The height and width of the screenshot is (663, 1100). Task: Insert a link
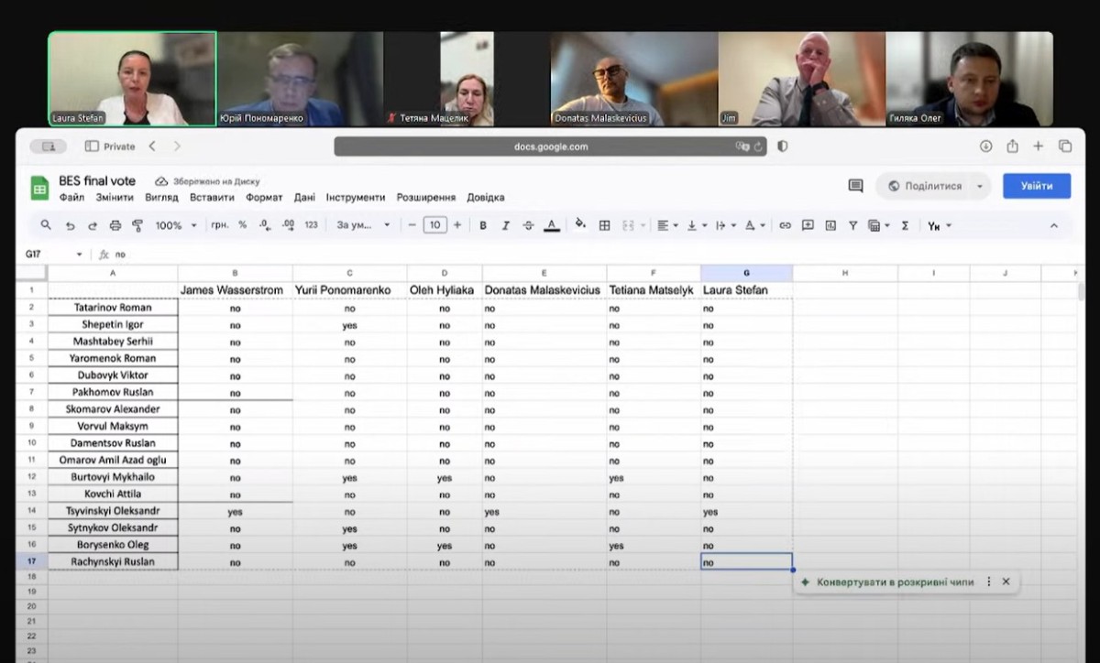(785, 225)
